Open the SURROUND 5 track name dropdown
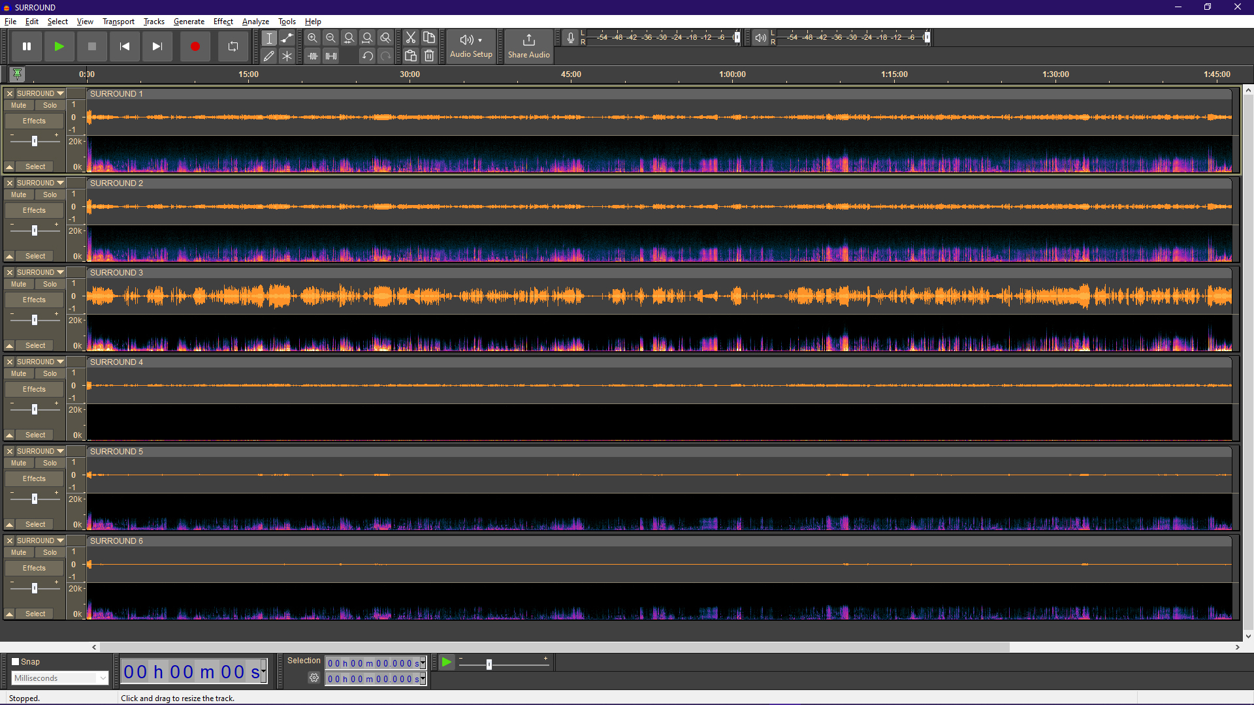Screen dimensions: 1254x705 click(x=40, y=451)
